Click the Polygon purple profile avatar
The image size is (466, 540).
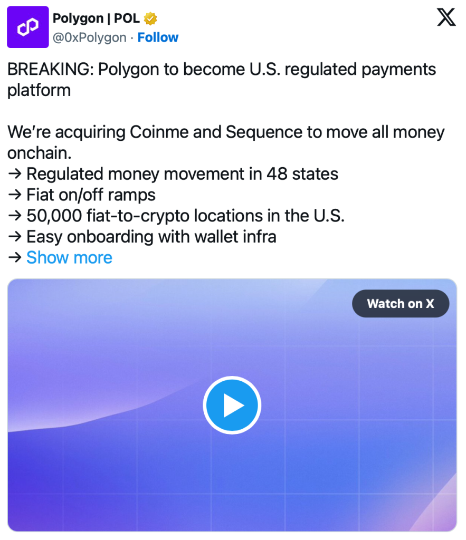28,27
